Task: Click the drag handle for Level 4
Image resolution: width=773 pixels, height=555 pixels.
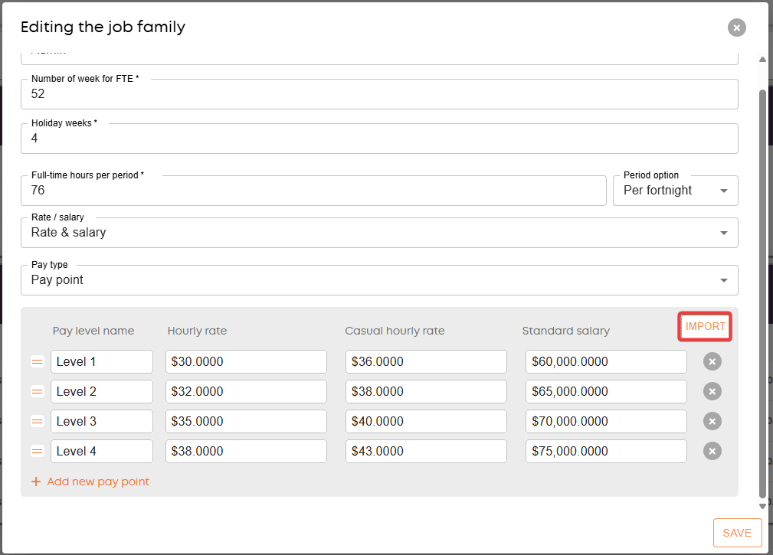Action: [x=37, y=452]
